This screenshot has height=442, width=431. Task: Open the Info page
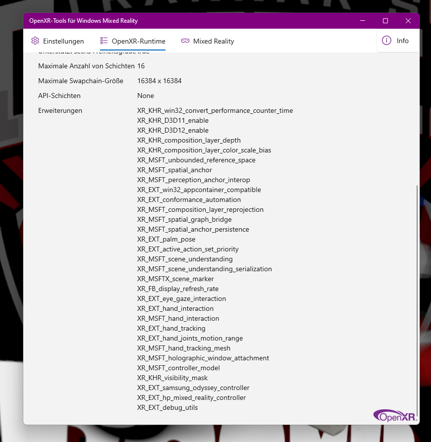click(398, 41)
